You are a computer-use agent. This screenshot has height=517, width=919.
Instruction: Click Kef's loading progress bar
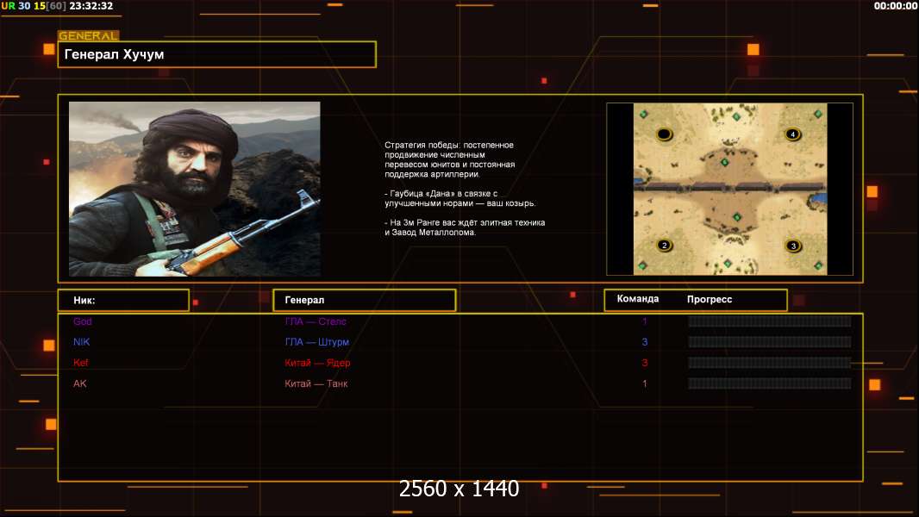tap(769, 363)
